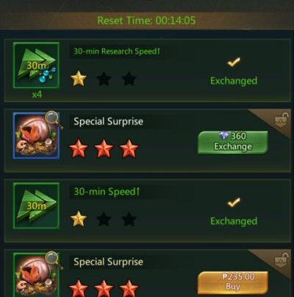The width and height of the screenshot is (294, 297).
Task: Tap x4 quantity under Research Speed icon
Action: 37,95
